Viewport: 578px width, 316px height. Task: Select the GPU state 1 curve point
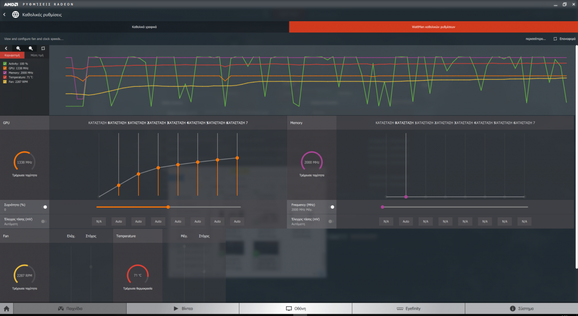(118, 185)
